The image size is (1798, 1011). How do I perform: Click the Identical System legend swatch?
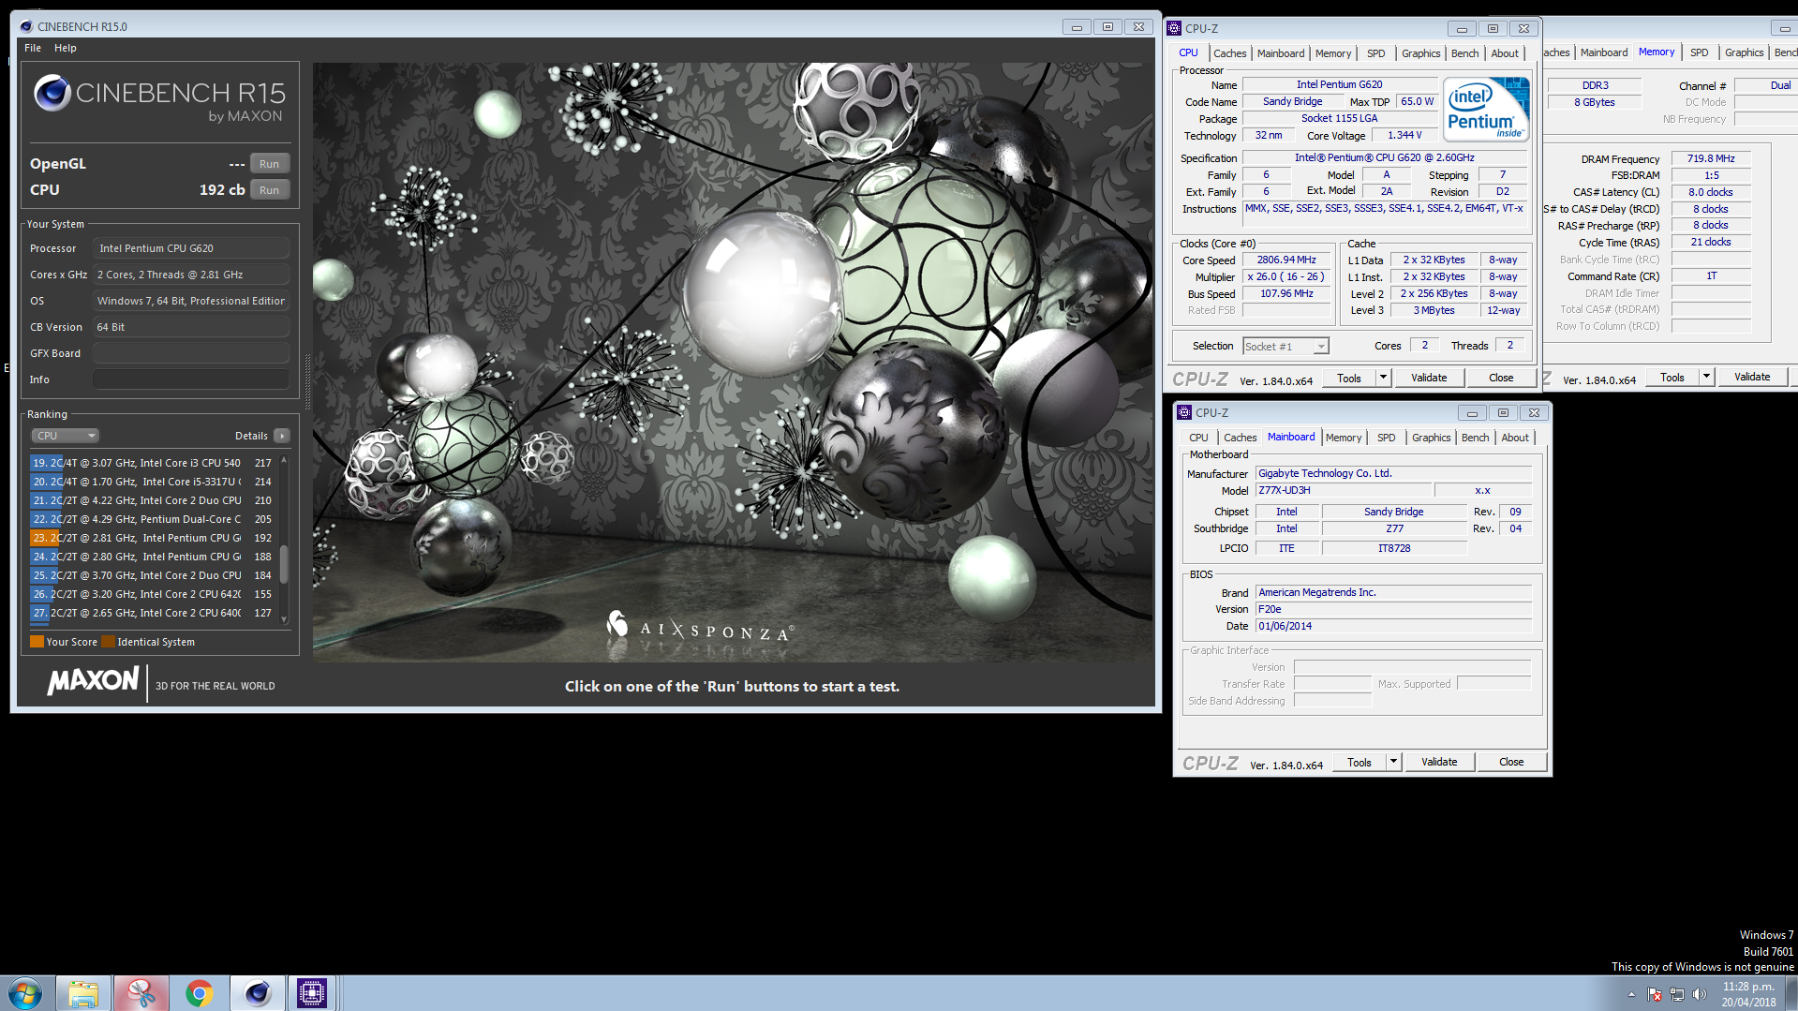tap(108, 642)
